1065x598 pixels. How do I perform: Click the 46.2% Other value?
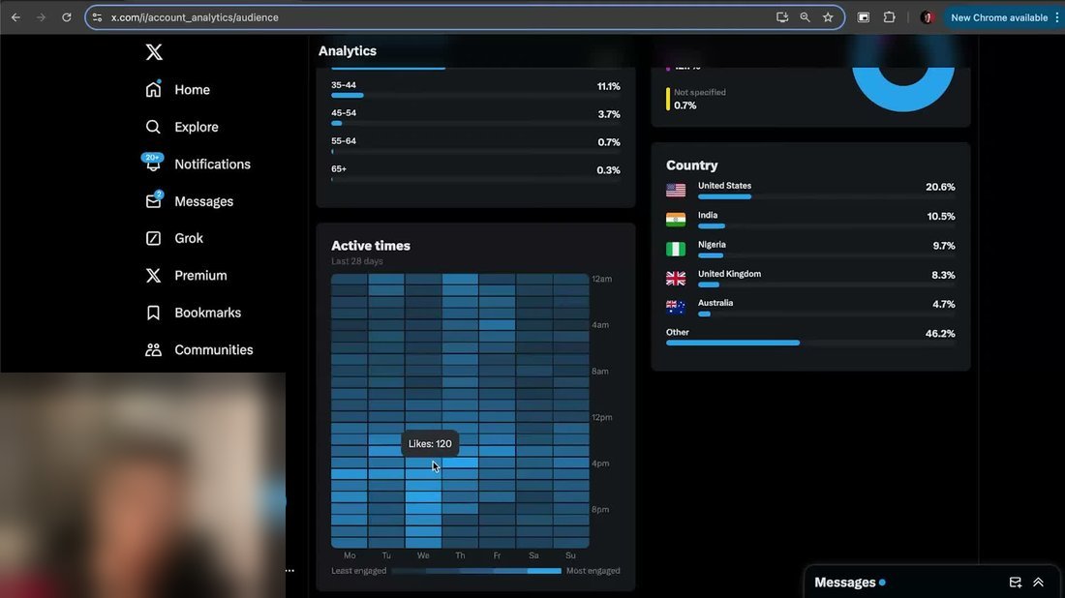tap(940, 334)
